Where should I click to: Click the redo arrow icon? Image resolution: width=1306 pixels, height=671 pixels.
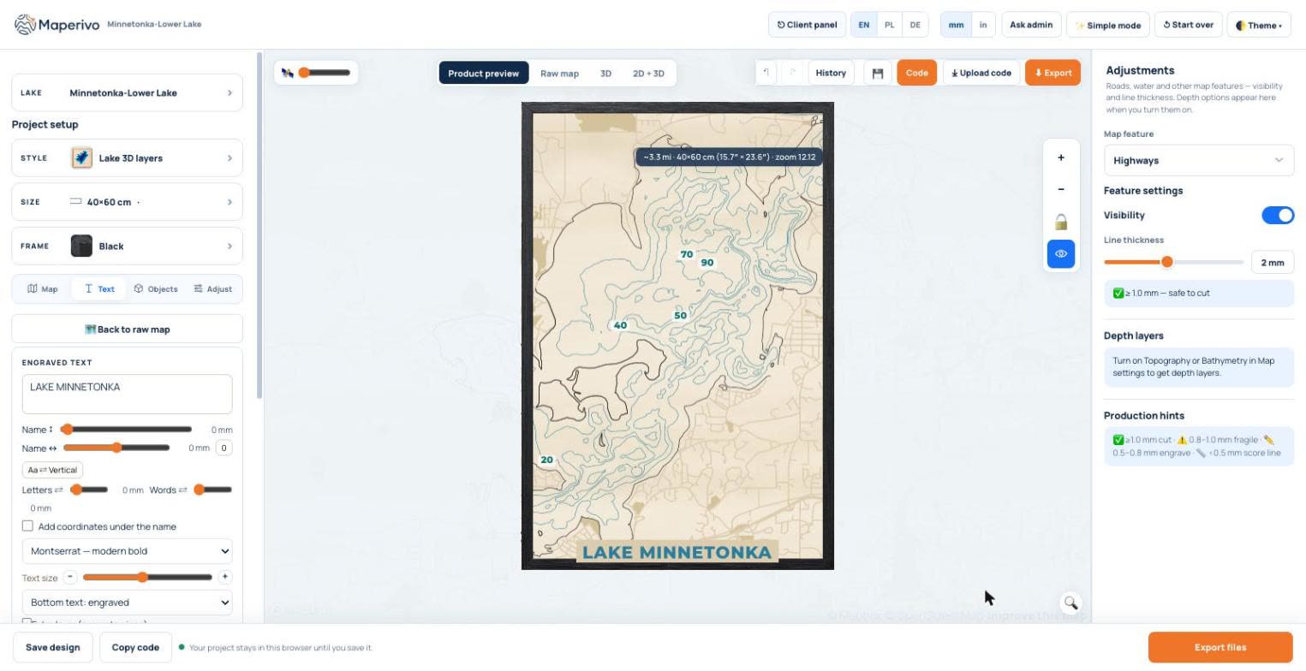click(793, 73)
